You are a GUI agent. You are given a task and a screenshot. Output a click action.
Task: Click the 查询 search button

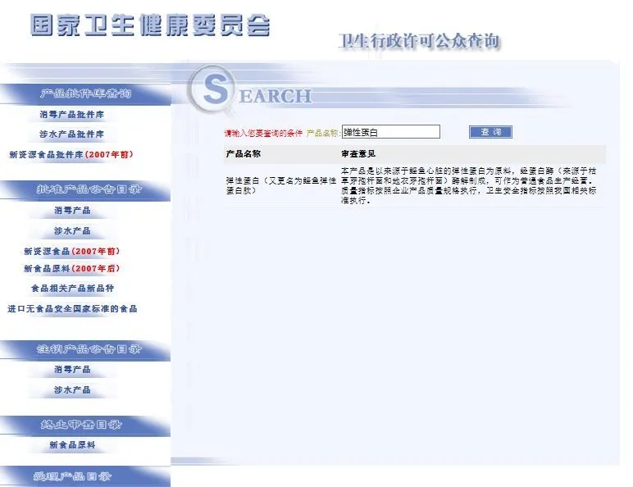point(490,132)
